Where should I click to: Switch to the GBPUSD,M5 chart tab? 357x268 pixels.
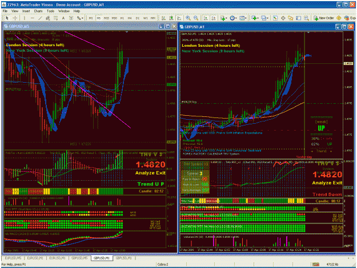tap(79, 258)
